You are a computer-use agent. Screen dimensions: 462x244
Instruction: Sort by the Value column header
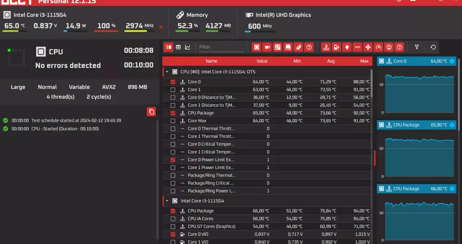[x=262, y=61]
